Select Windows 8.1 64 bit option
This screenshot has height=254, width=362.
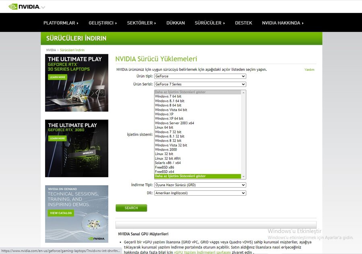197,101
